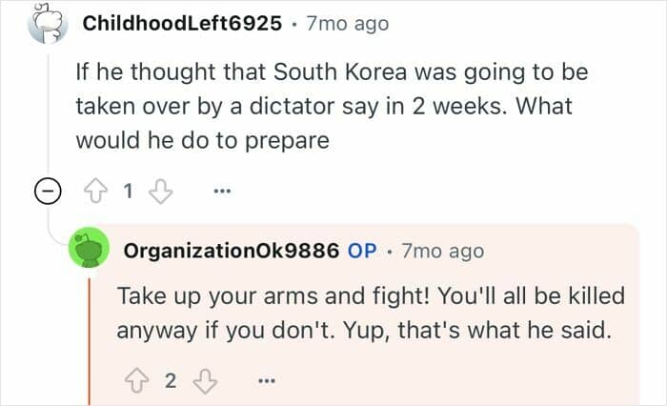This screenshot has height=406, width=667.
Task: Open OrganizationOk9886's user profile link
Action: (x=232, y=251)
